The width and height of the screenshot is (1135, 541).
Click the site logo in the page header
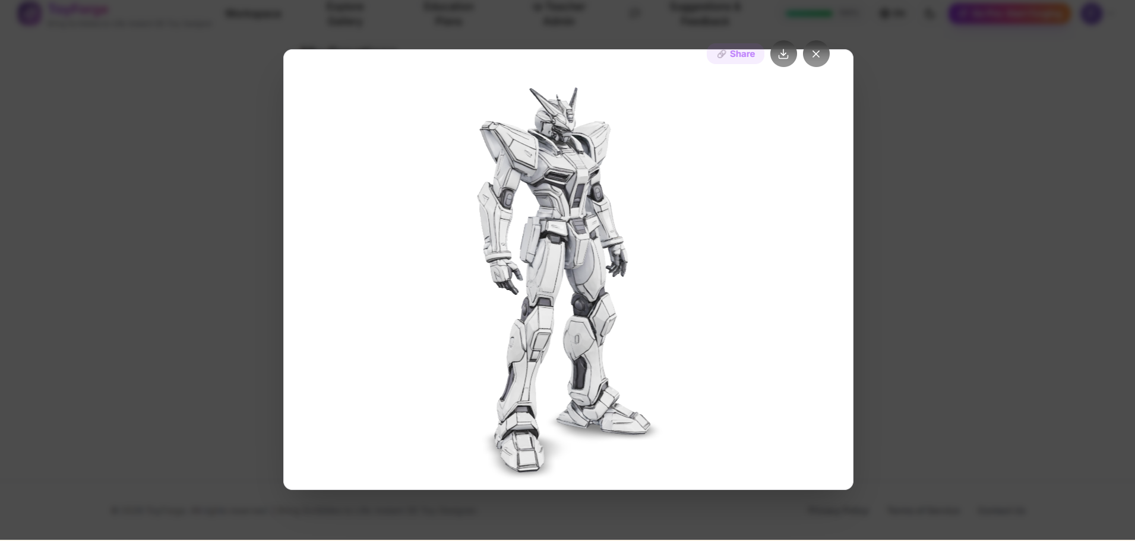30,14
